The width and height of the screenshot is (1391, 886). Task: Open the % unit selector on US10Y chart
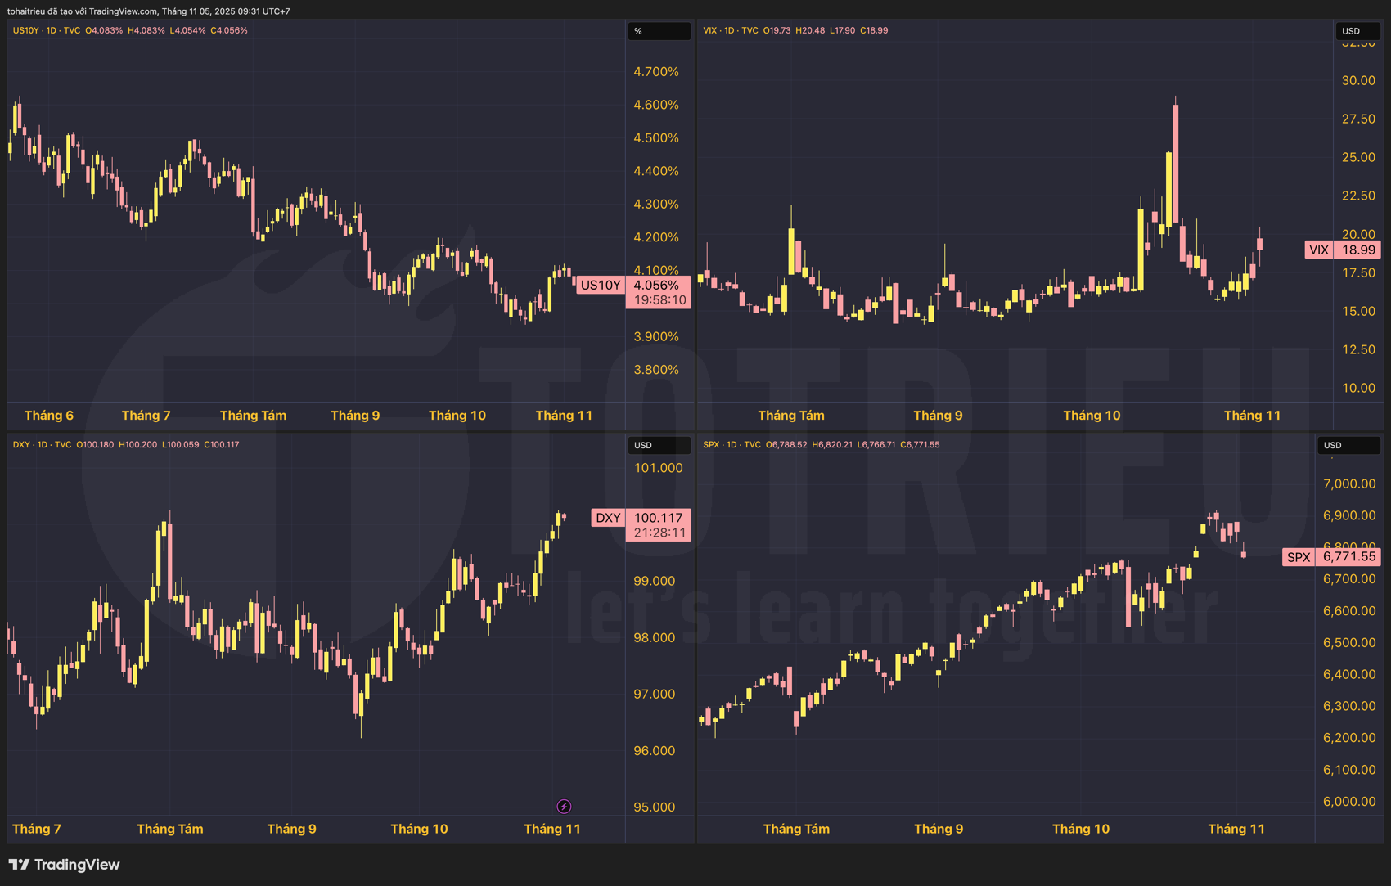pos(658,31)
